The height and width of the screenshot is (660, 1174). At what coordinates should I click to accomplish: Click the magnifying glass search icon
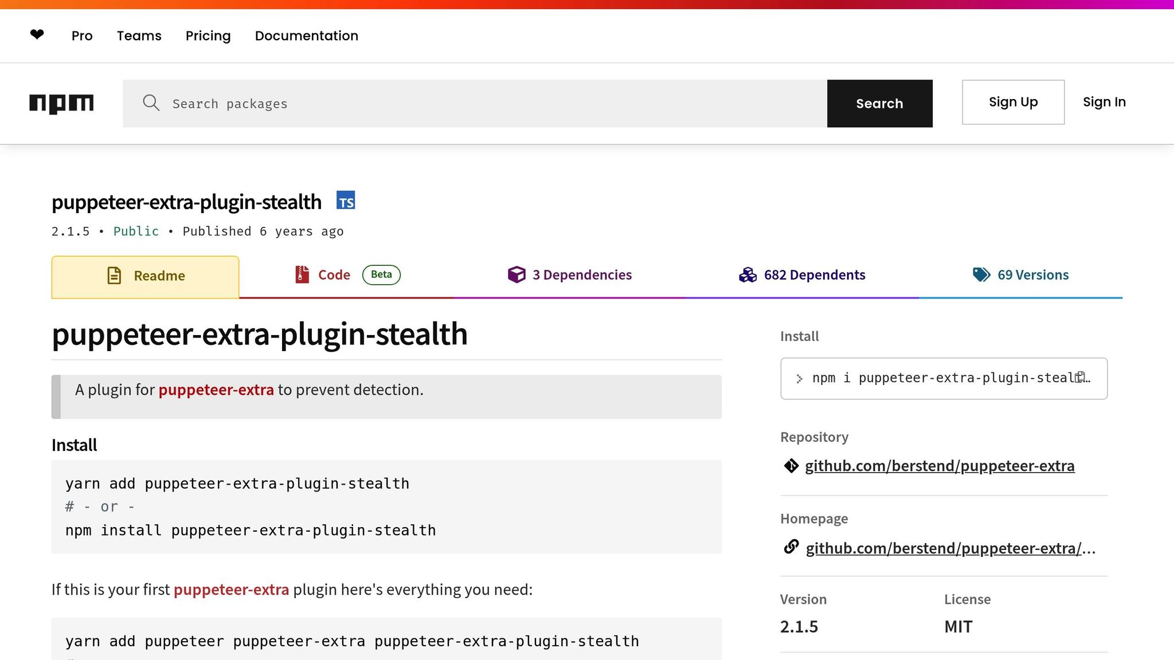151,103
